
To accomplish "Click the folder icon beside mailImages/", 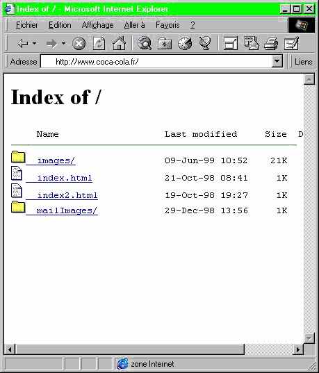I will [x=18, y=207].
